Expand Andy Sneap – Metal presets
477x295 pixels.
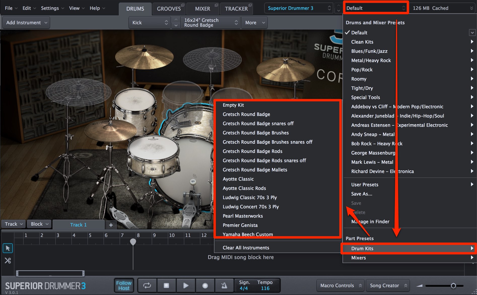tap(410, 134)
